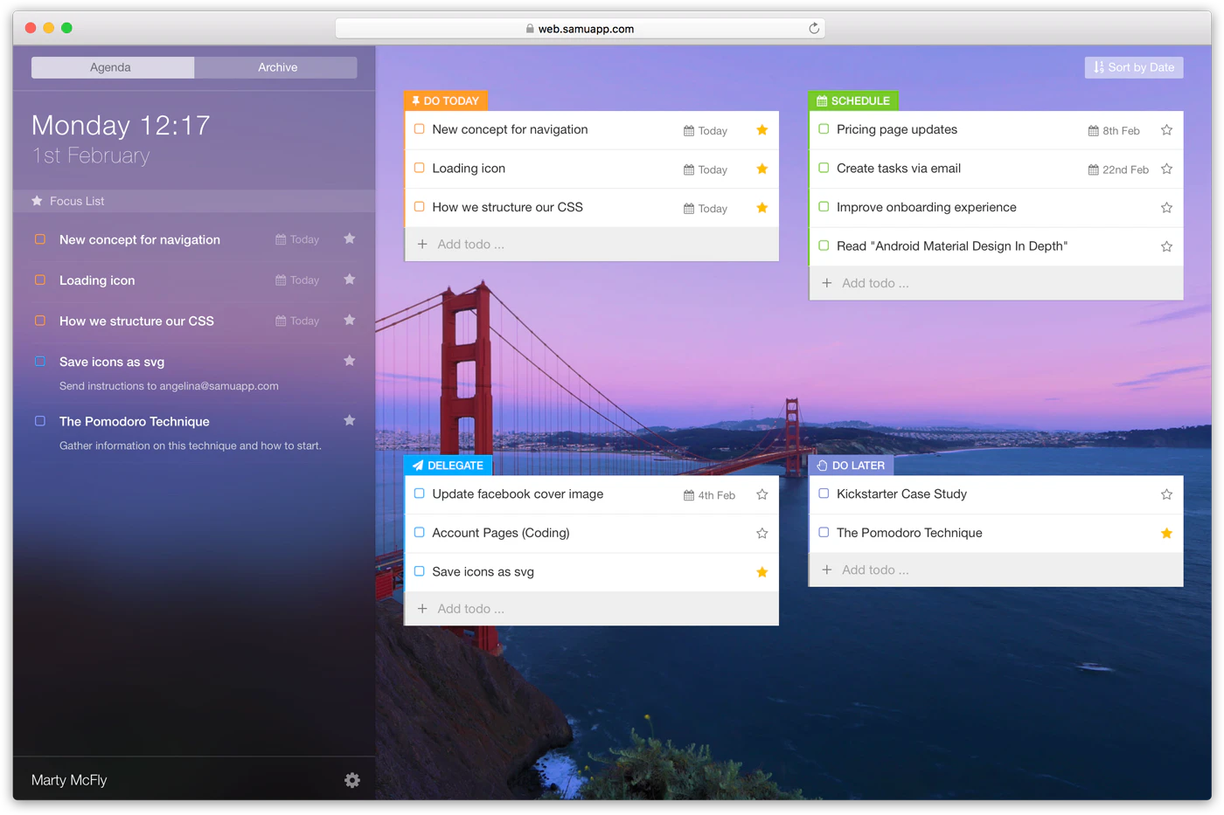The height and width of the screenshot is (815, 1224).
Task: Switch to the Archive tab
Action: [x=276, y=67]
